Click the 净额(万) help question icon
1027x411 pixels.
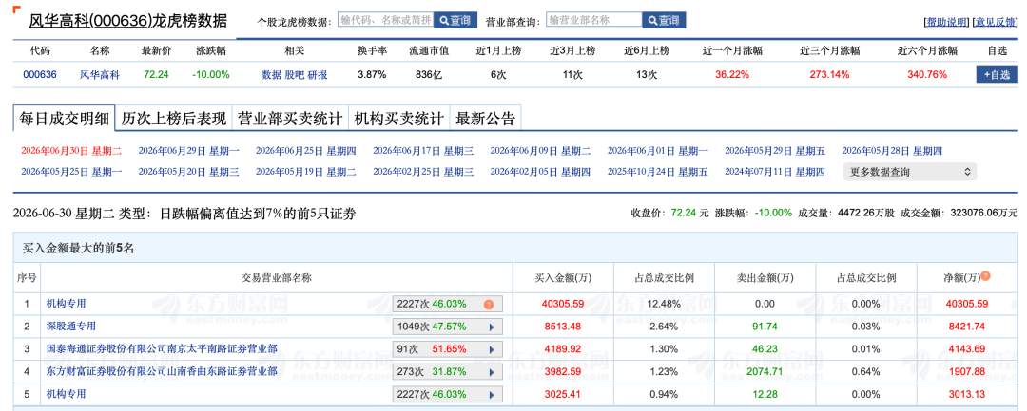click(985, 276)
